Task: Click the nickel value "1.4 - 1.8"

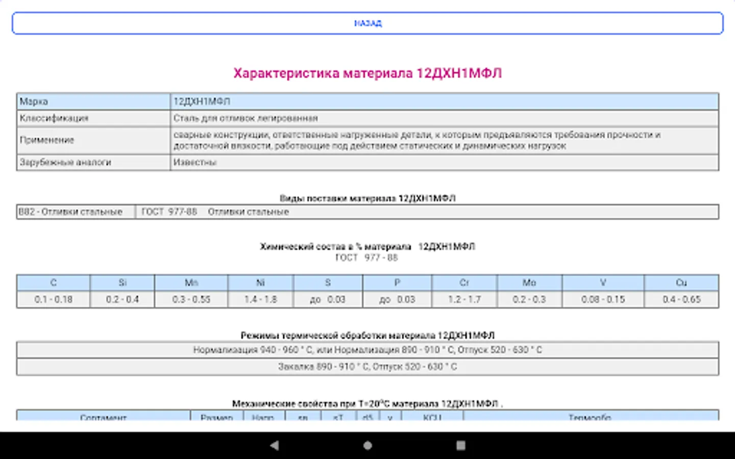Action: pyautogui.click(x=261, y=299)
